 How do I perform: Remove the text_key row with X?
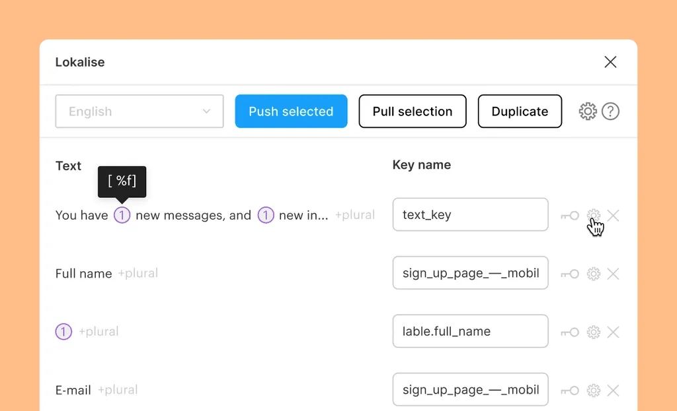click(x=613, y=216)
